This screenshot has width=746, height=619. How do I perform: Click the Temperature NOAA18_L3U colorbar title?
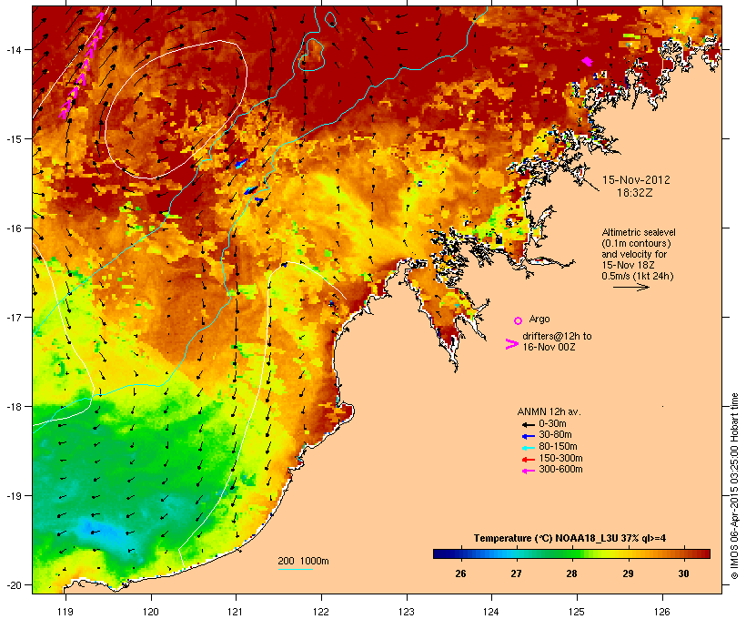tap(570, 538)
